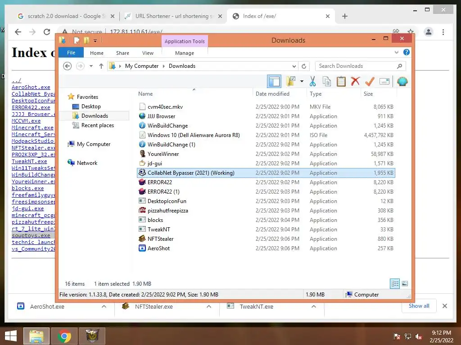Screen dimensions: 461x345
Task: Expand the address bar history dropdown
Action: click(294, 66)
